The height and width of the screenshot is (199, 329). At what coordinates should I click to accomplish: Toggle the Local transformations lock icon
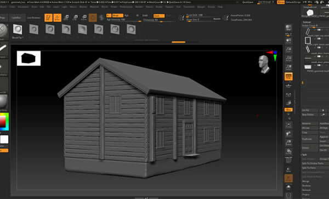tap(288, 103)
